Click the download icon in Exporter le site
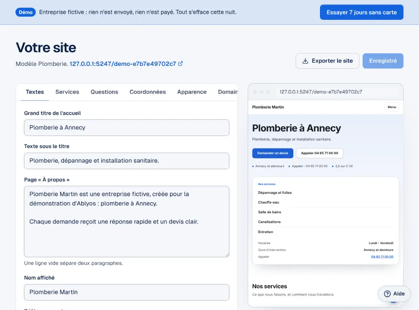This screenshot has height=310, width=419. tap(305, 61)
